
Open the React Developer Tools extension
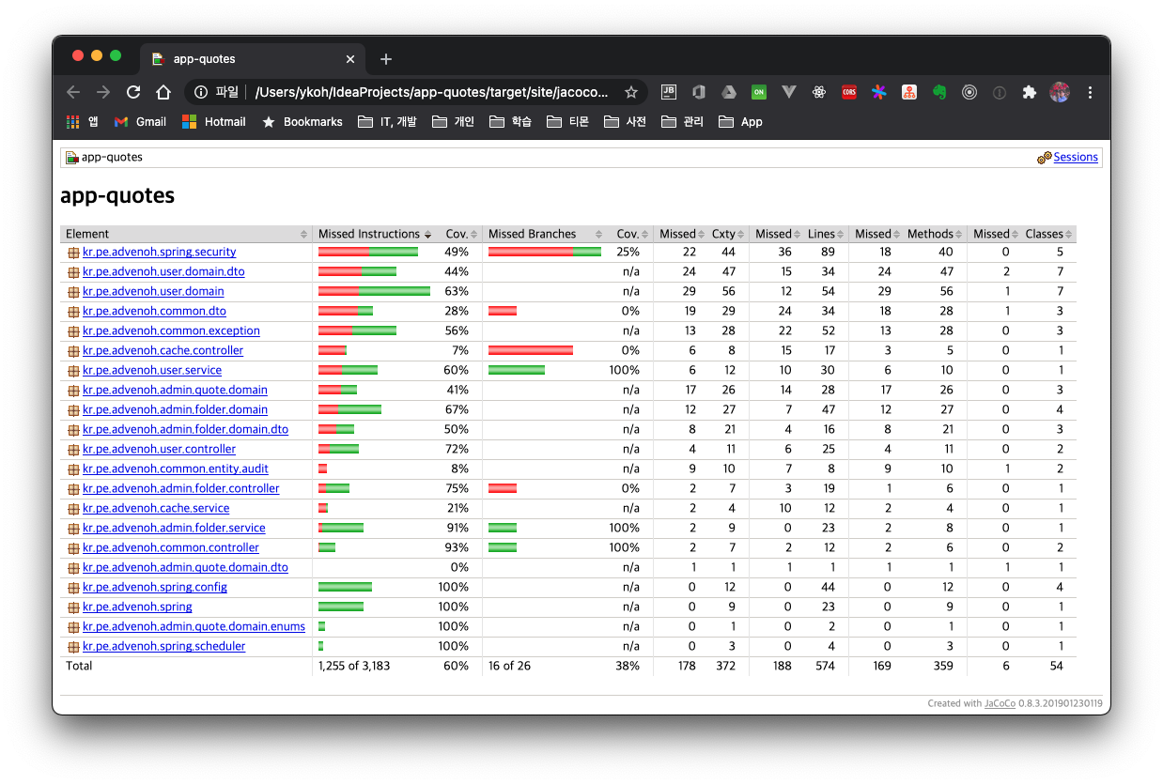tap(819, 92)
